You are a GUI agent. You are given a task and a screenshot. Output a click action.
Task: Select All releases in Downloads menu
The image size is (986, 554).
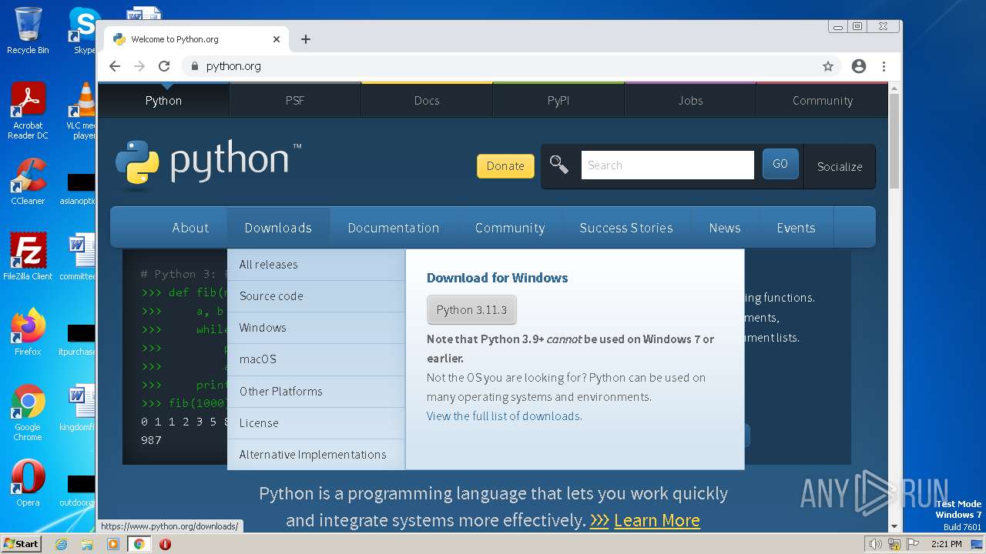click(x=316, y=264)
